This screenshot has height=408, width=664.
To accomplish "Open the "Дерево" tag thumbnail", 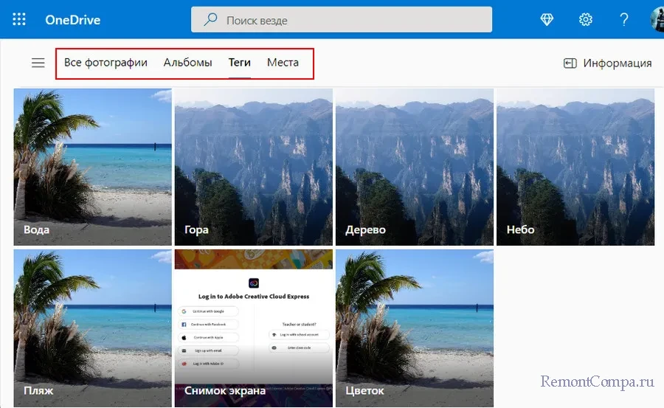I will 415,167.
